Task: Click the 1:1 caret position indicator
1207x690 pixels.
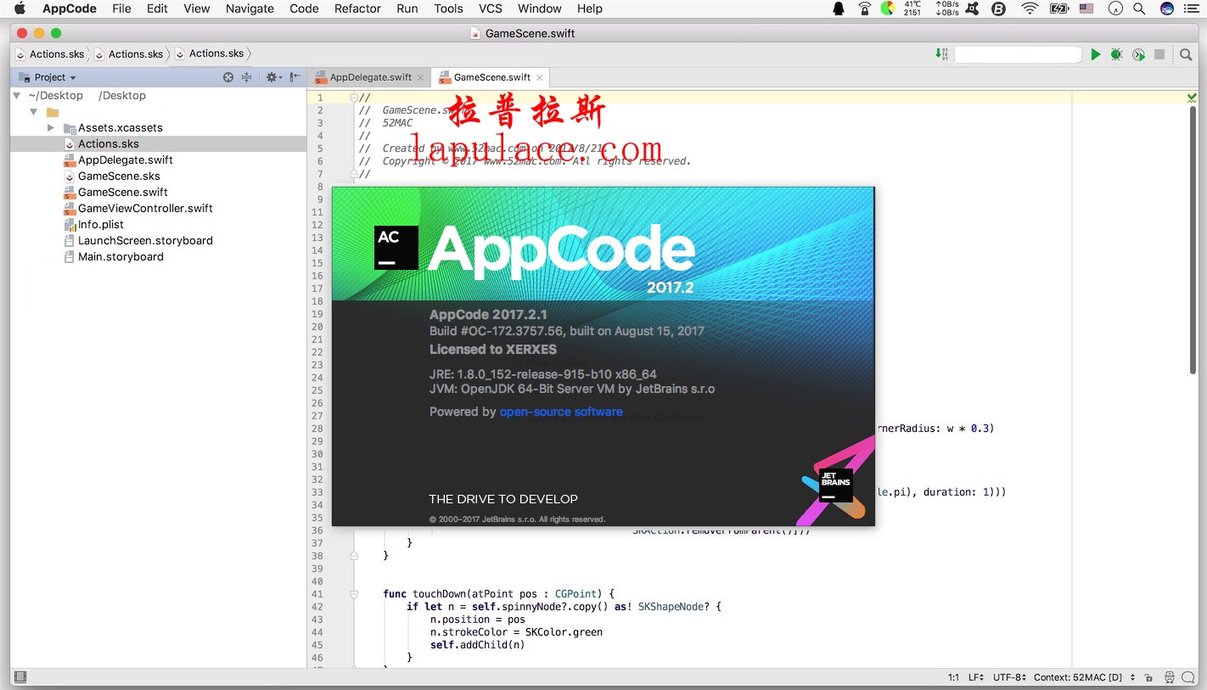Action: click(953, 677)
